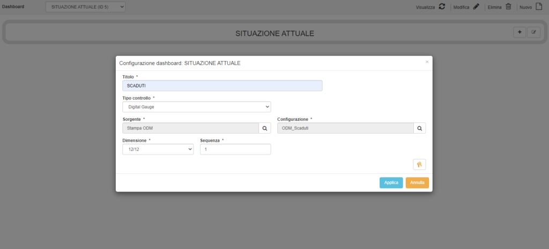Click the Nuovo document icon
Screen dimensions: 549x249
(x=539, y=6)
